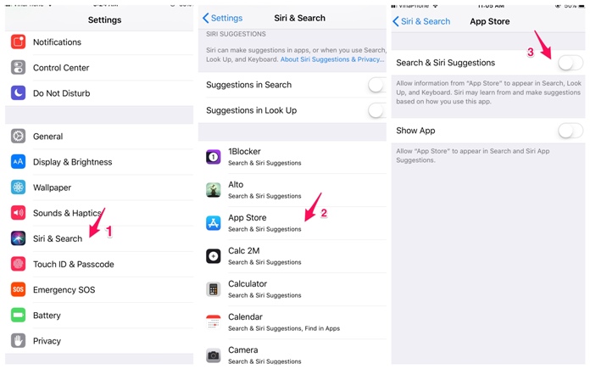Turn on the Show App switch
This screenshot has width=590, height=369.
pyautogui.click(x=570, y=131)
